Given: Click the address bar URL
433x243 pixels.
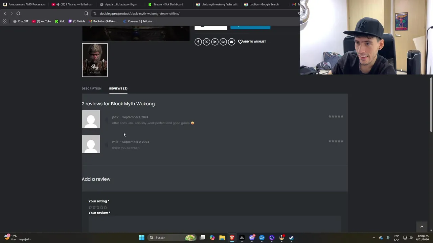Looking at the screenshot, I should coord(139,13).
